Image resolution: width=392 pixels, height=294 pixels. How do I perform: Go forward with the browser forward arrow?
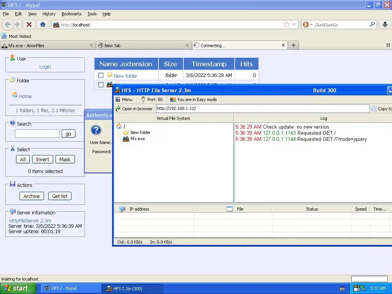click(x=17, y=24)
